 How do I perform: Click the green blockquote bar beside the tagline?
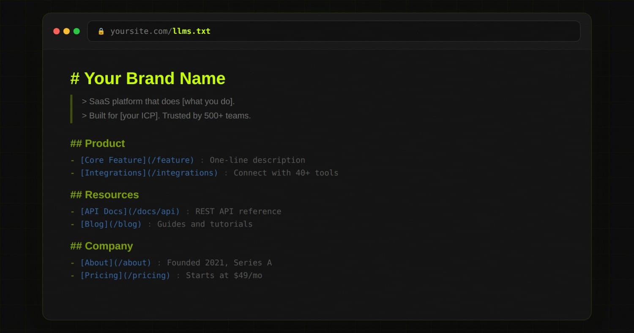71,109
